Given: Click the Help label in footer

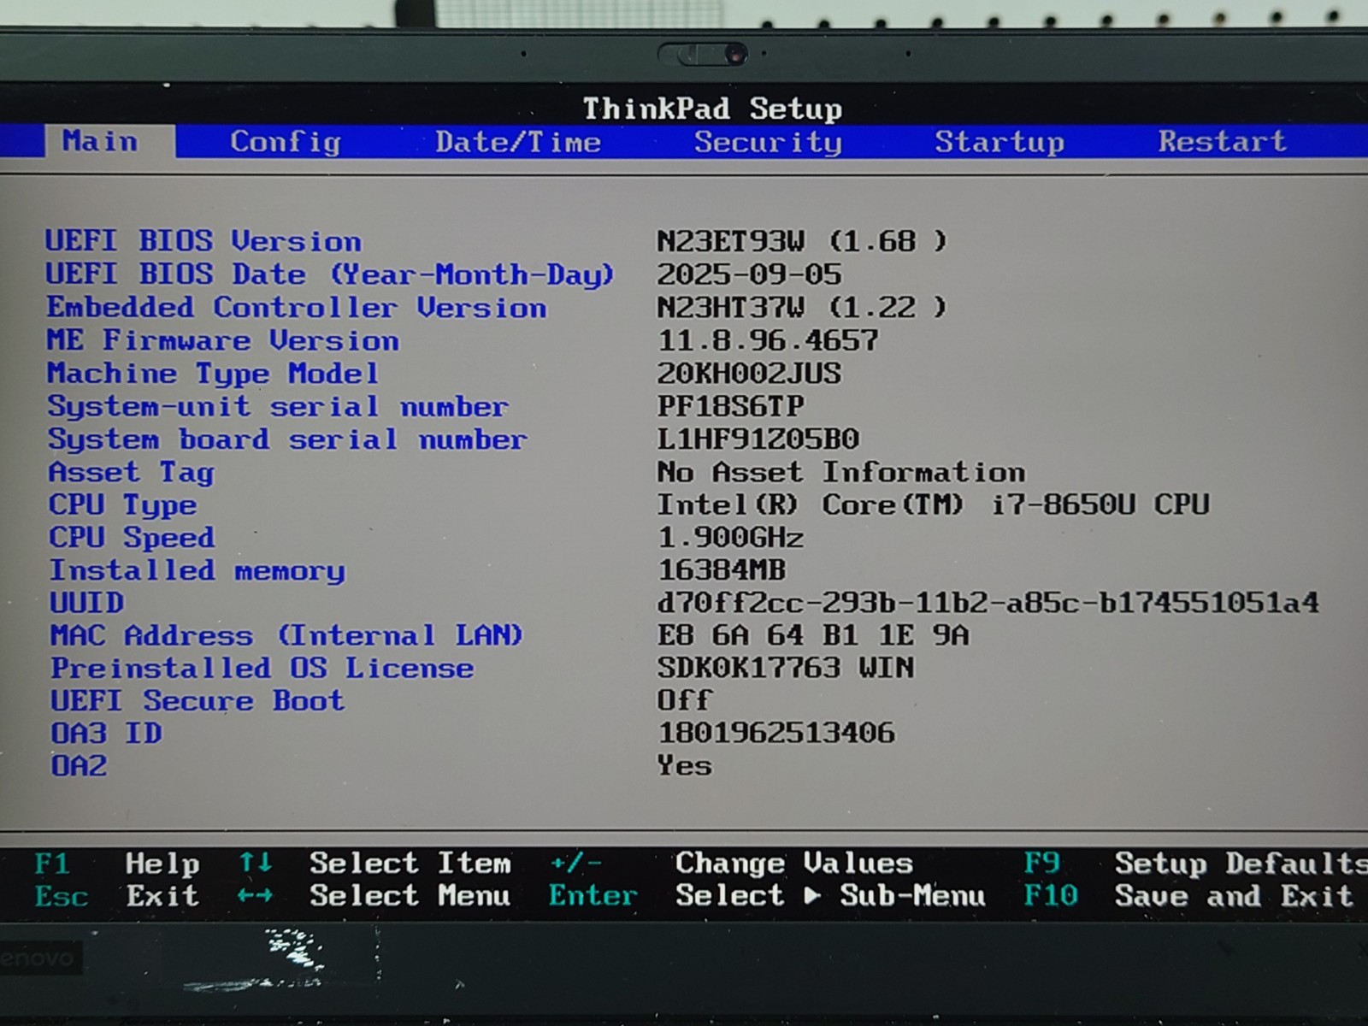Looking at the screenshot, I should coord(162,864).
